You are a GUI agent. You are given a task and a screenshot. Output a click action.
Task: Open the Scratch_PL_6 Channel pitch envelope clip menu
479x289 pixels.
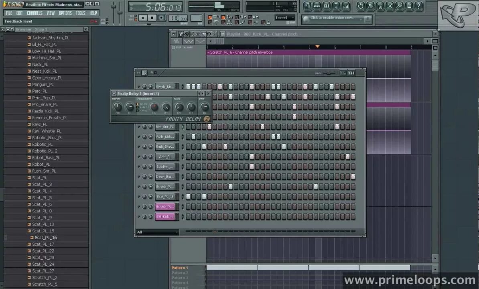tap(208, 53)
